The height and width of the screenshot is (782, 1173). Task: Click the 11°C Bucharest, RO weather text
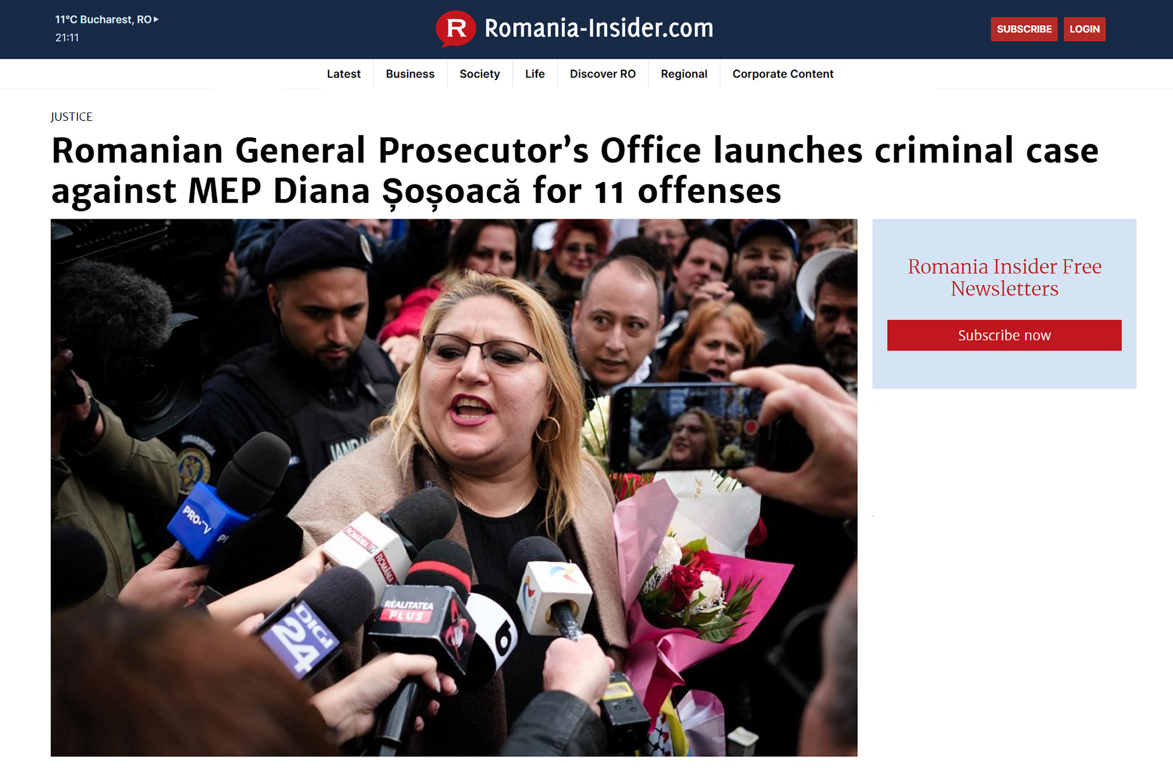coord(103,20)
